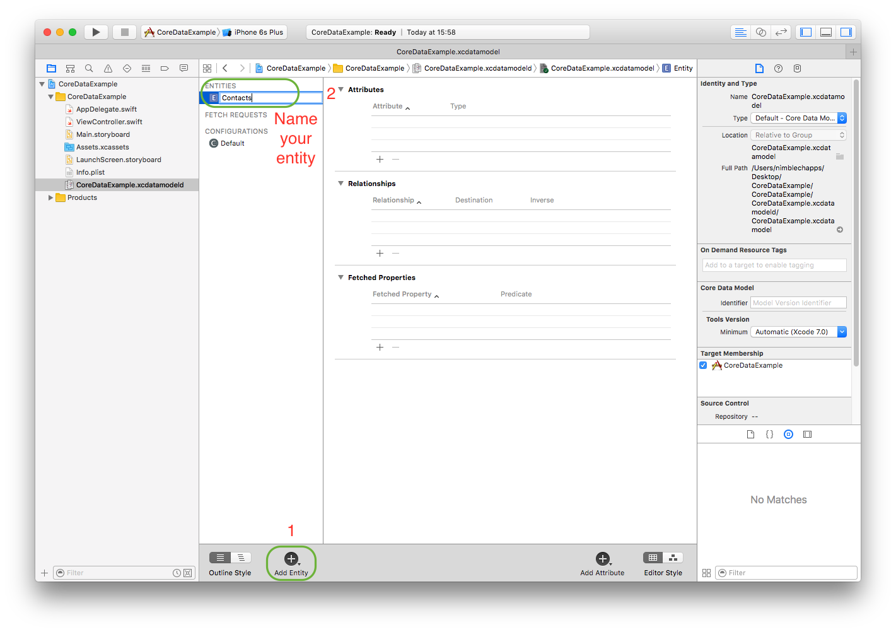The height and width of the screenshot is (632, 896).
Task: Open the Find navigator magnifier icon
Action: click(89, 68)
